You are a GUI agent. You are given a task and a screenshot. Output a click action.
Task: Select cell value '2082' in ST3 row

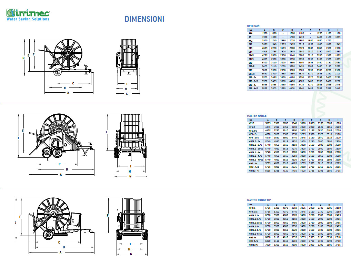[310, 48]
